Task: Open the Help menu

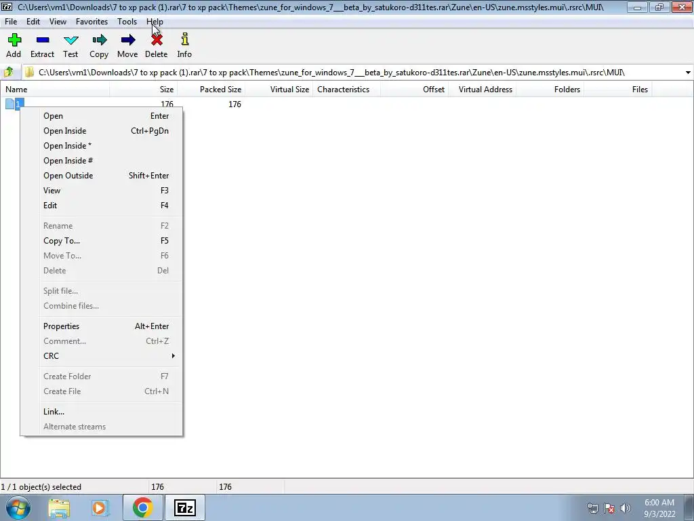Action: 155,21
